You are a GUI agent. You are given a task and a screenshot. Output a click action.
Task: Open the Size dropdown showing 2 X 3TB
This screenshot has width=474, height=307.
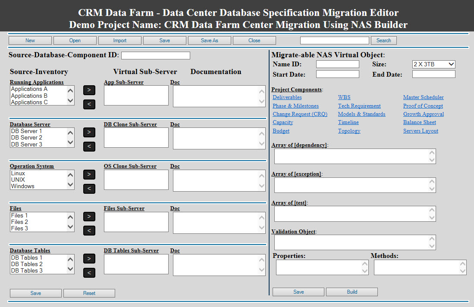pos(433,64)
